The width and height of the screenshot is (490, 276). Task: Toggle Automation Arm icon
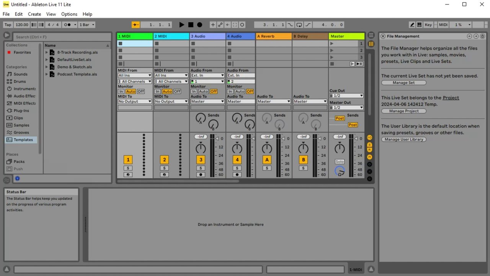point(220,25)
